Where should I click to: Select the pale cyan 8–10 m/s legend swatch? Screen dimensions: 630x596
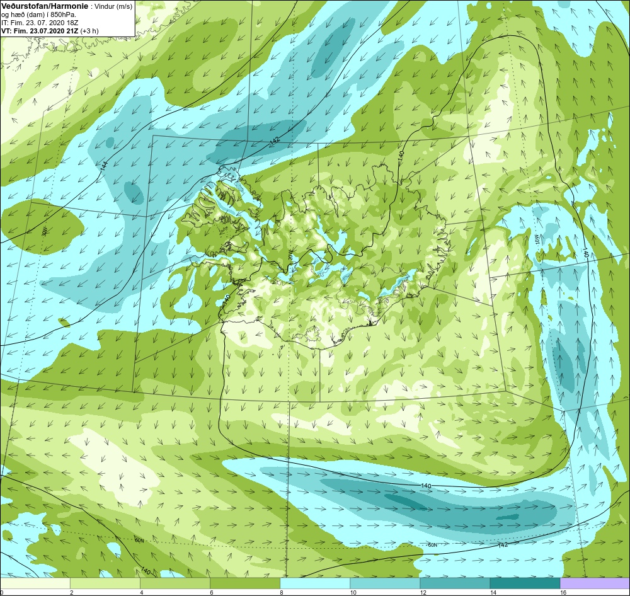click(315, 583)
